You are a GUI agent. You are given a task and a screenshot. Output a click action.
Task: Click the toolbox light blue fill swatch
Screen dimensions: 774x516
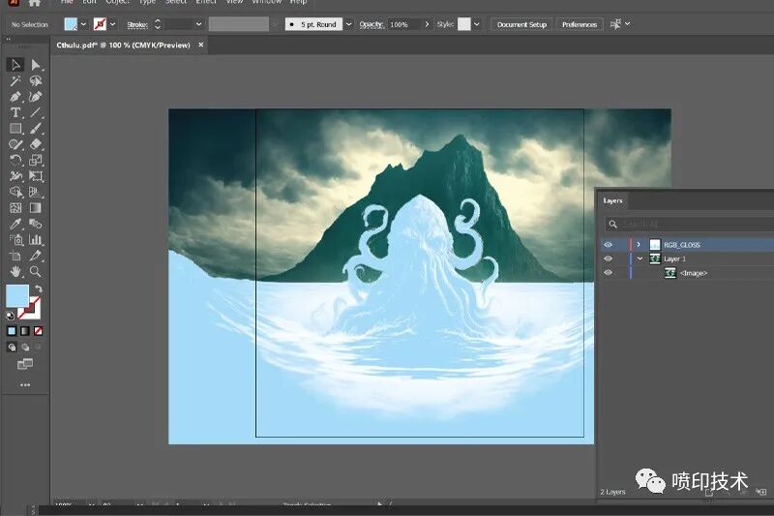point(17,296)
